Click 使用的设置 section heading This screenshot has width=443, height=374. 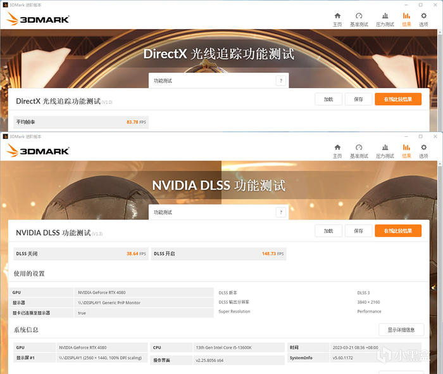tap(29, 274)
